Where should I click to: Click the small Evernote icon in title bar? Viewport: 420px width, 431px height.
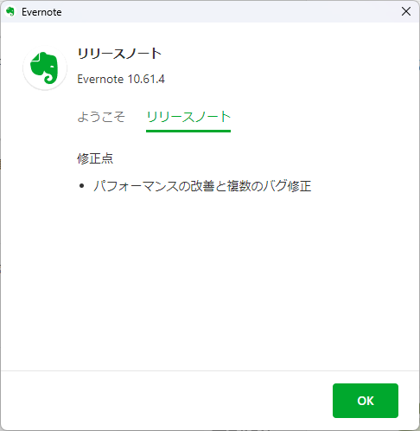(x=10, y=12)
